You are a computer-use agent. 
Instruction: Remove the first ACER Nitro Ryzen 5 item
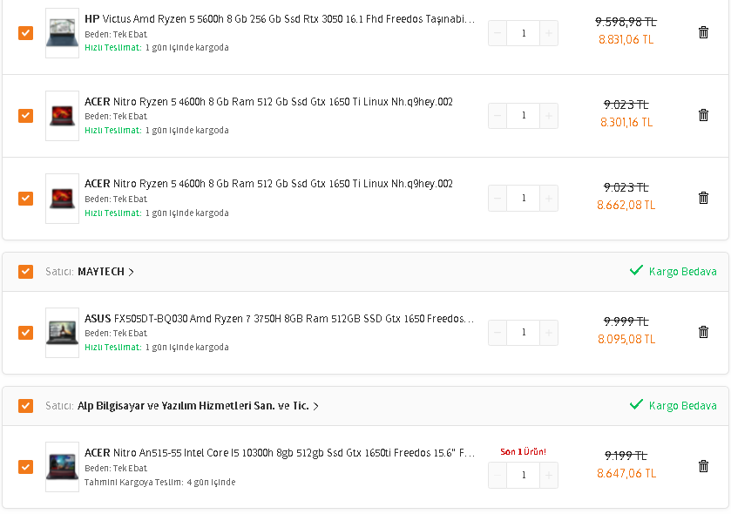703,115
